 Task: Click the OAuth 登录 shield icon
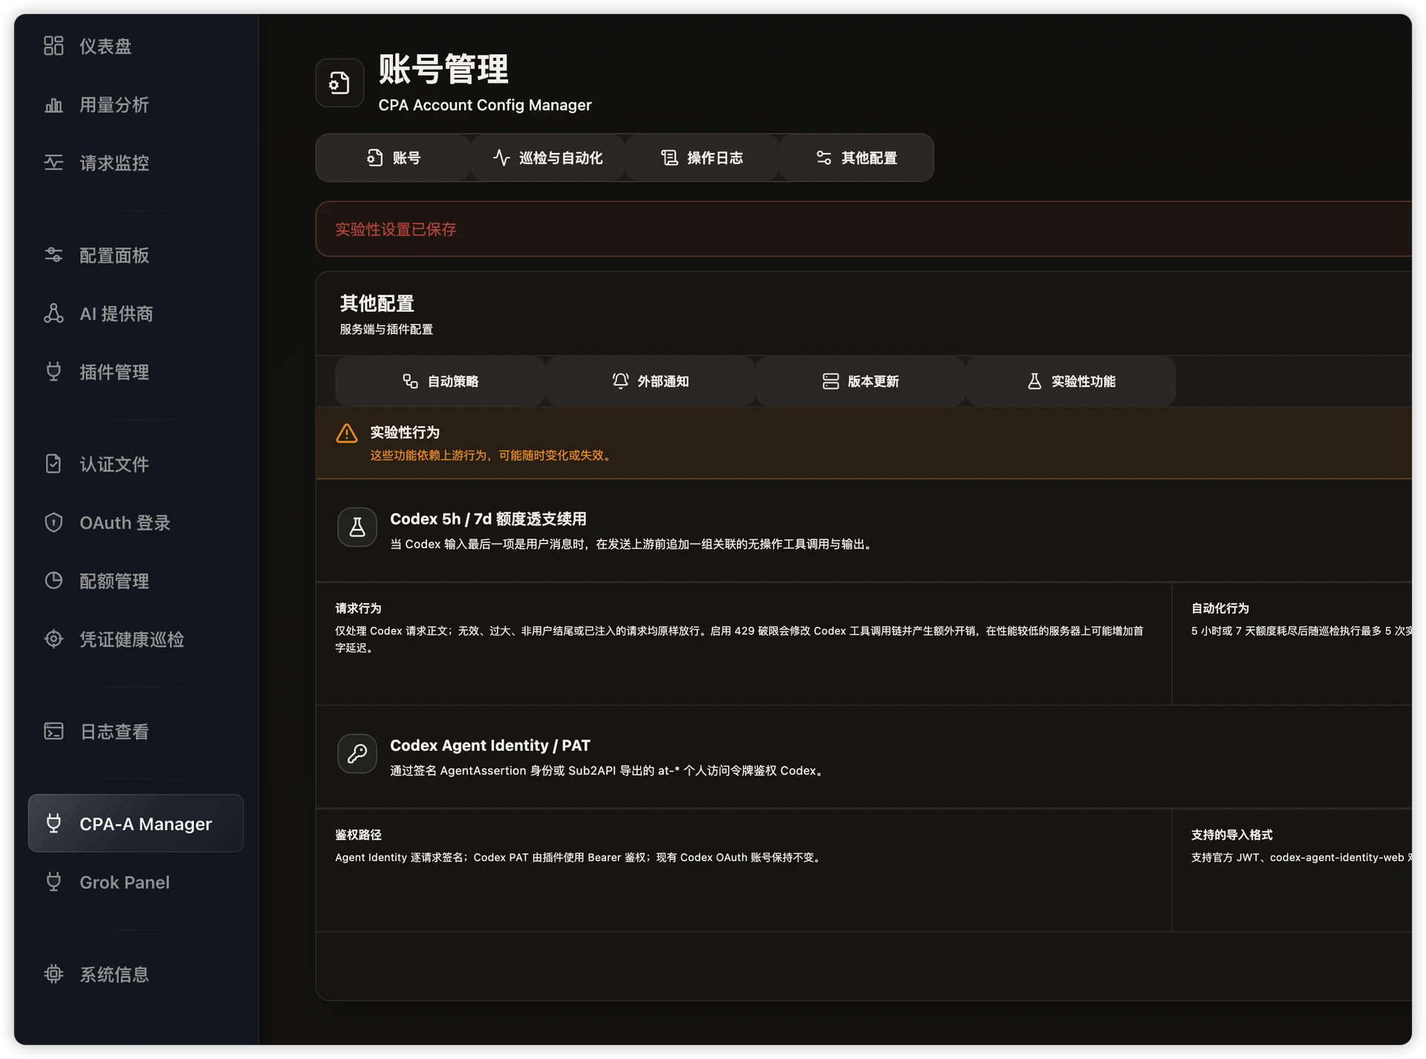tap(53, 523)
